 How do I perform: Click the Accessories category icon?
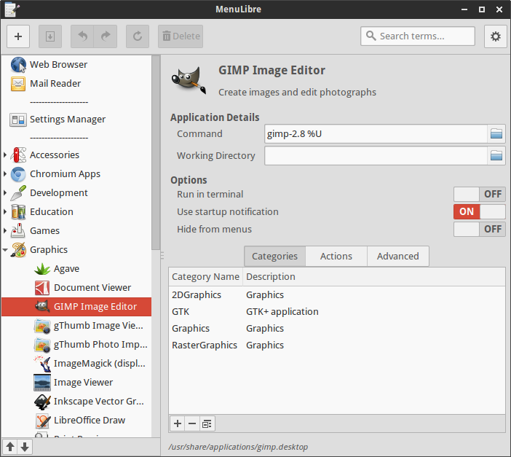(18, 155)
